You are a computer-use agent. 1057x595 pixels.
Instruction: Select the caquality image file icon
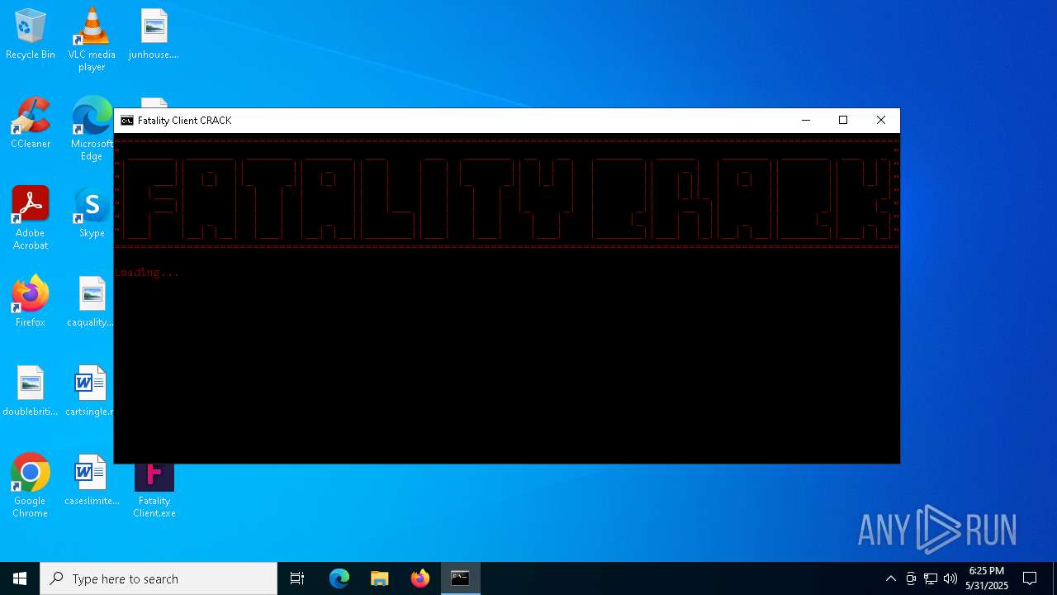(x=92, y=302)
